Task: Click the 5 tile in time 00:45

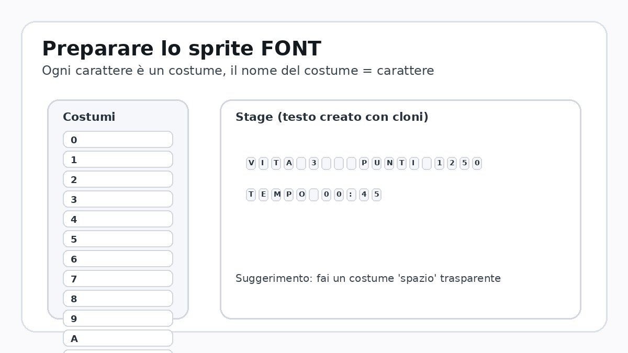Action: 377,195
